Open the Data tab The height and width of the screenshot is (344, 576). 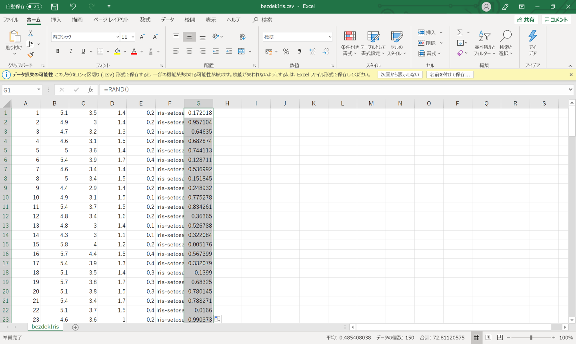(168, 20)
